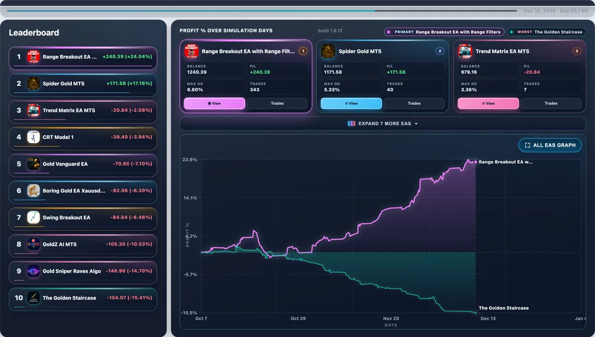
Task: Click GoldZ AI MT5 logo icon
Action: (x=33, y=244)
